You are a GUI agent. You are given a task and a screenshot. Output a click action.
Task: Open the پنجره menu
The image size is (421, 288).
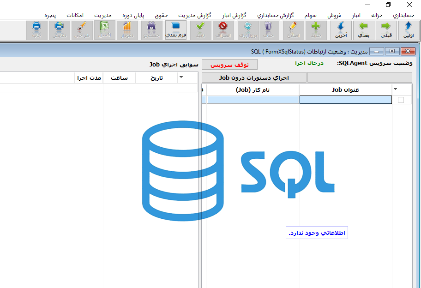50,15
